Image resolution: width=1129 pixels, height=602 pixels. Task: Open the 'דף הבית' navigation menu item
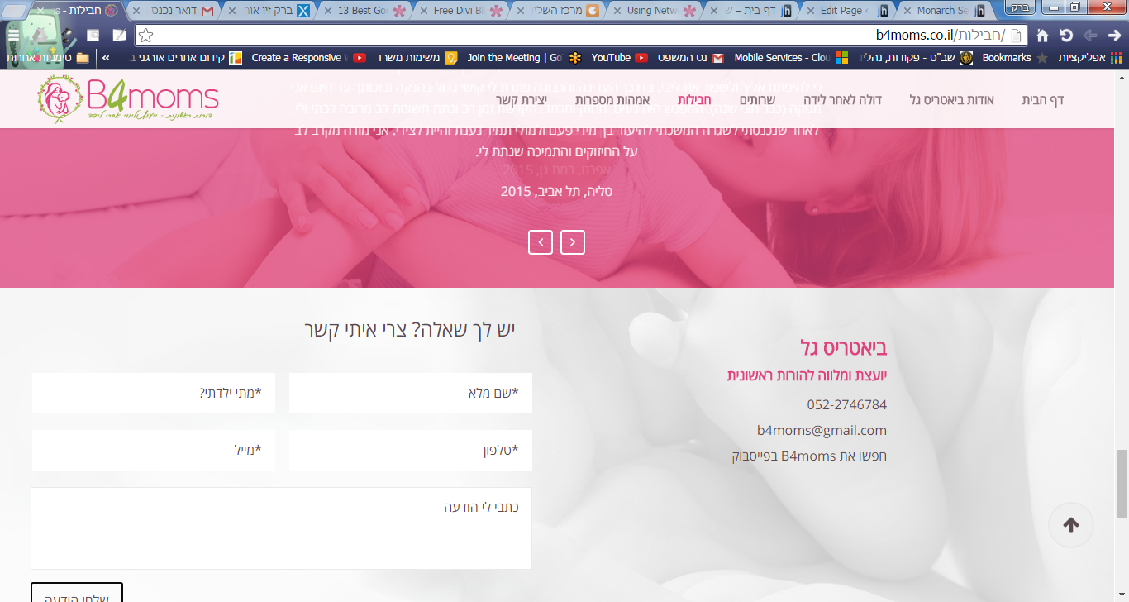pos(1043,100)
